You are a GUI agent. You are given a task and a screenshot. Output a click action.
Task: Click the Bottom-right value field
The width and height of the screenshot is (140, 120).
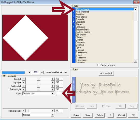[59, 89]
